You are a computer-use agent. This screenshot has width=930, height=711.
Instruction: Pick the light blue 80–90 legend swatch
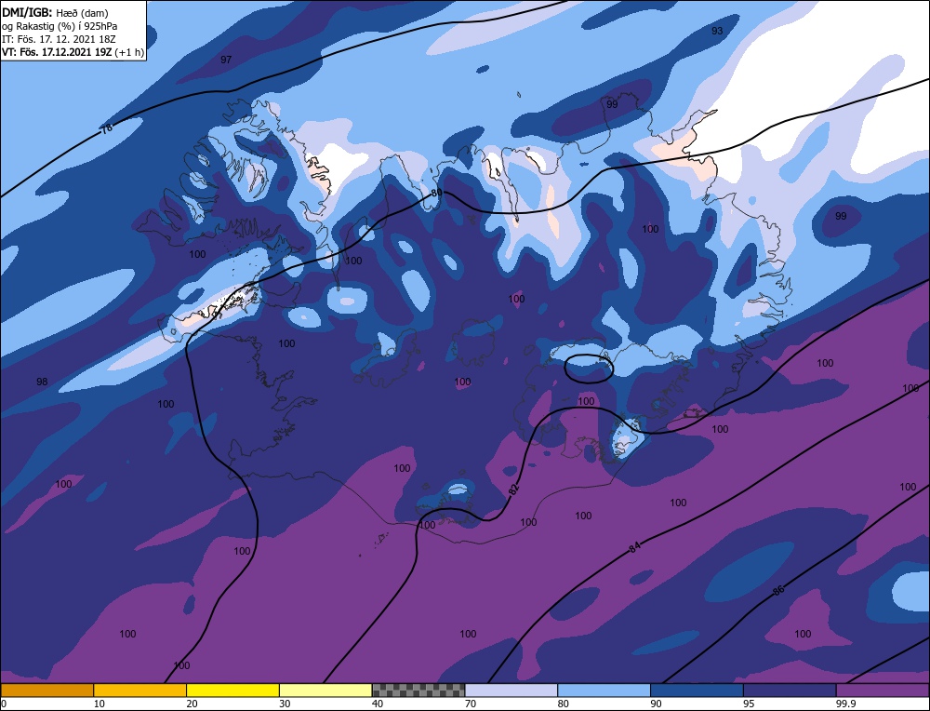[604, 690]
